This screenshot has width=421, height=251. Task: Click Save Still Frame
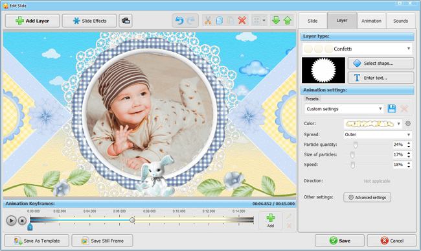(x=102, y=241)
